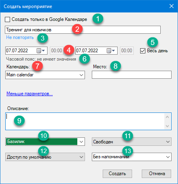The height and width of the screenshot is (184, 178).
Task: Click the Не повторять recurrence link
Action: 20,37
